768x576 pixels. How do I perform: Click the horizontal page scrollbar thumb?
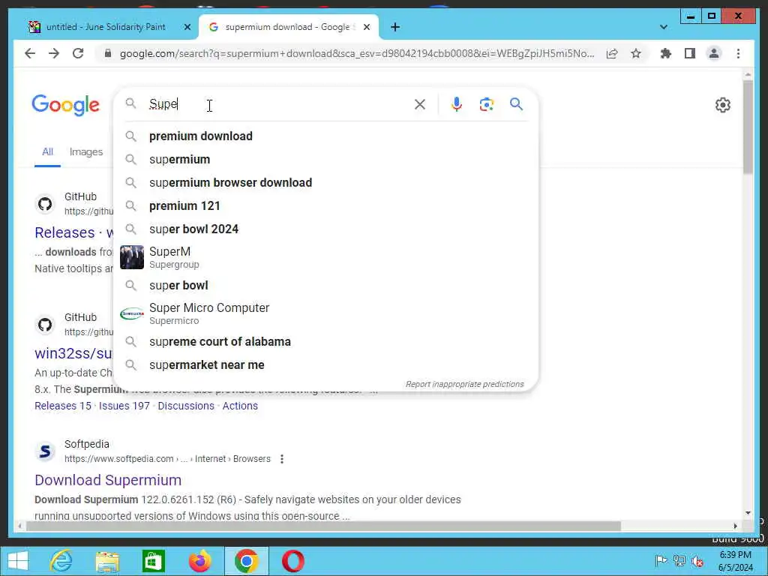[323, 526]
